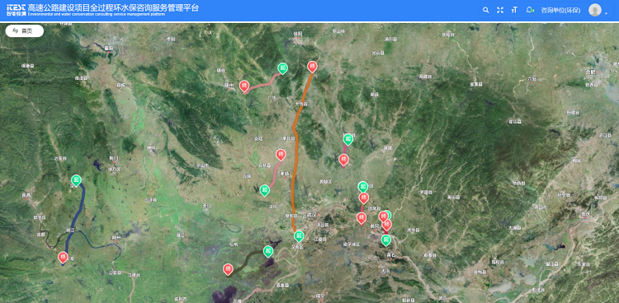Click green start marker of orange route
Viewport: 619px width, 303px height.
coord(300,236)
